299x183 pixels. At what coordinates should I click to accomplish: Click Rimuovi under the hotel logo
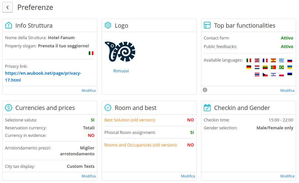(x=121, y=71)
